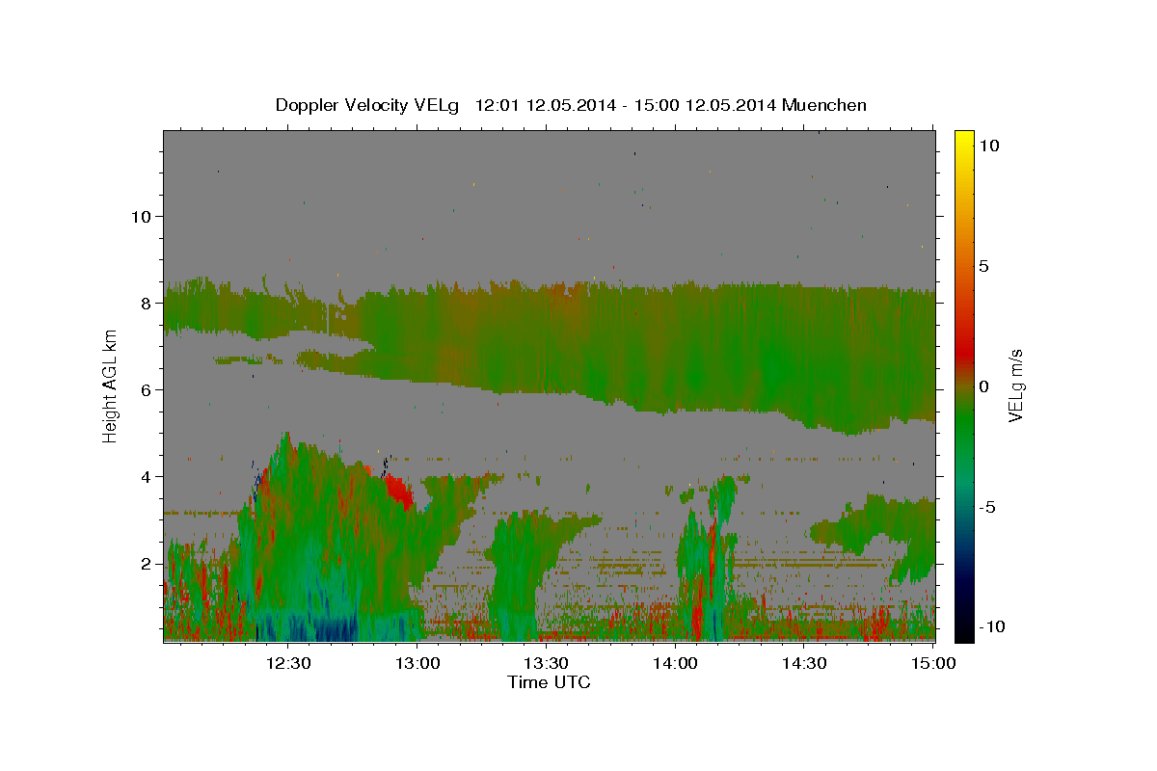
Task: Click the 'Muenchen' location text in the title
Action: click(824, 105)
